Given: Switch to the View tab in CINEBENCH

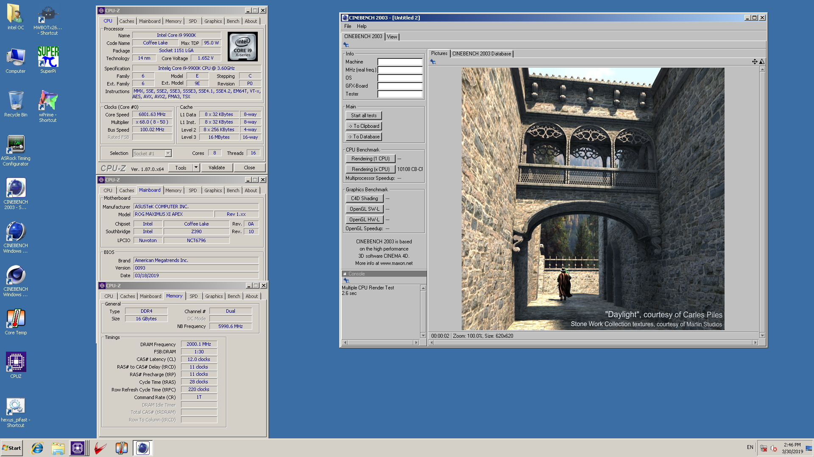Looking at the screenshot, I should coord(392,37).
